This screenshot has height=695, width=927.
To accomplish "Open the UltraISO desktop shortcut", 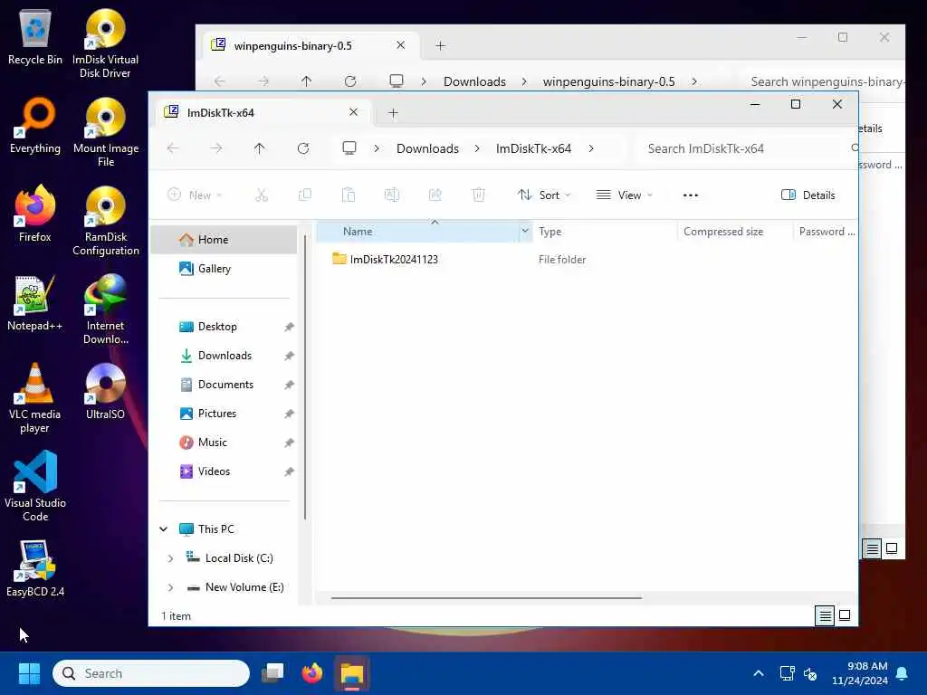I will click(x=105, y=391).
